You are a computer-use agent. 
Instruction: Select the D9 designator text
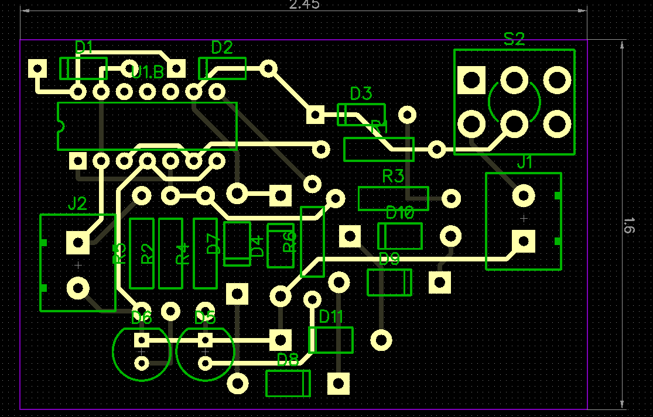(x=389, y=259)
